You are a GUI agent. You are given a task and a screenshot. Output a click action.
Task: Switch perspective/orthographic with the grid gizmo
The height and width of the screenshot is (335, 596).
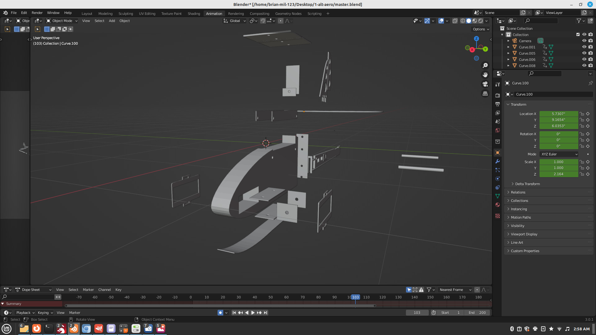pos(485,93)
